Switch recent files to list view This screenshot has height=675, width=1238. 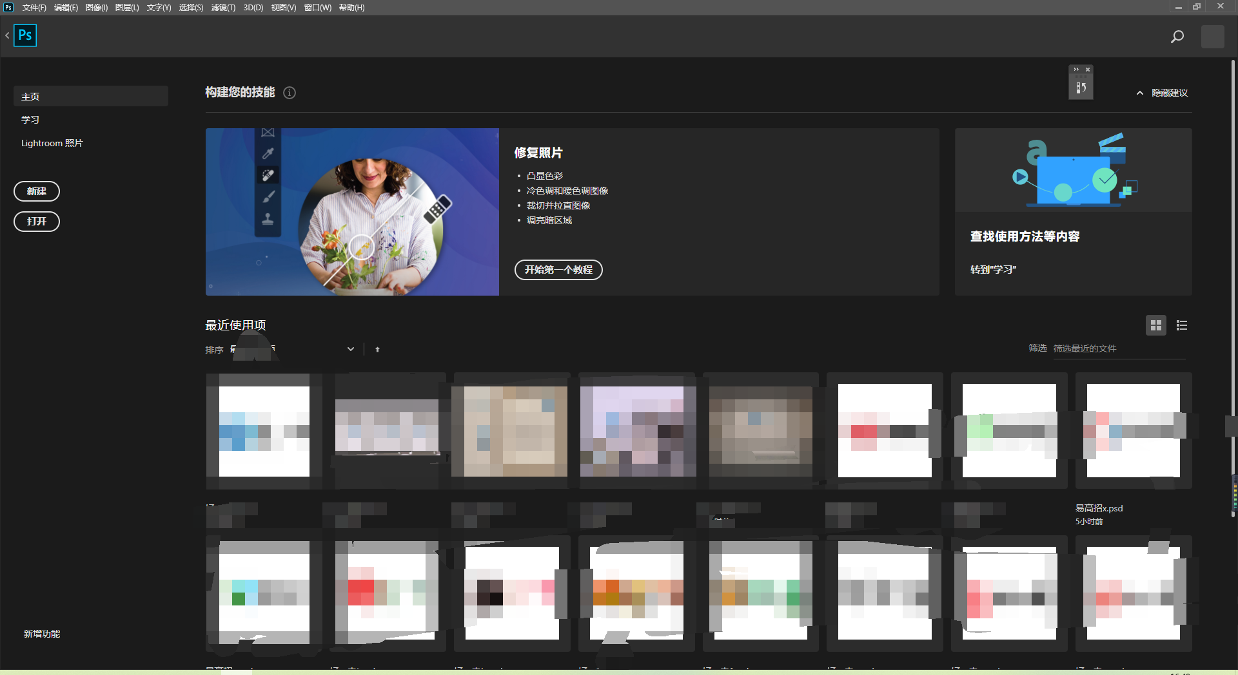[1182, 325]
